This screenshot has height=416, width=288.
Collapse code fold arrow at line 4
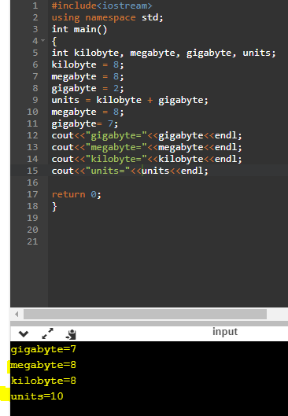43,41
